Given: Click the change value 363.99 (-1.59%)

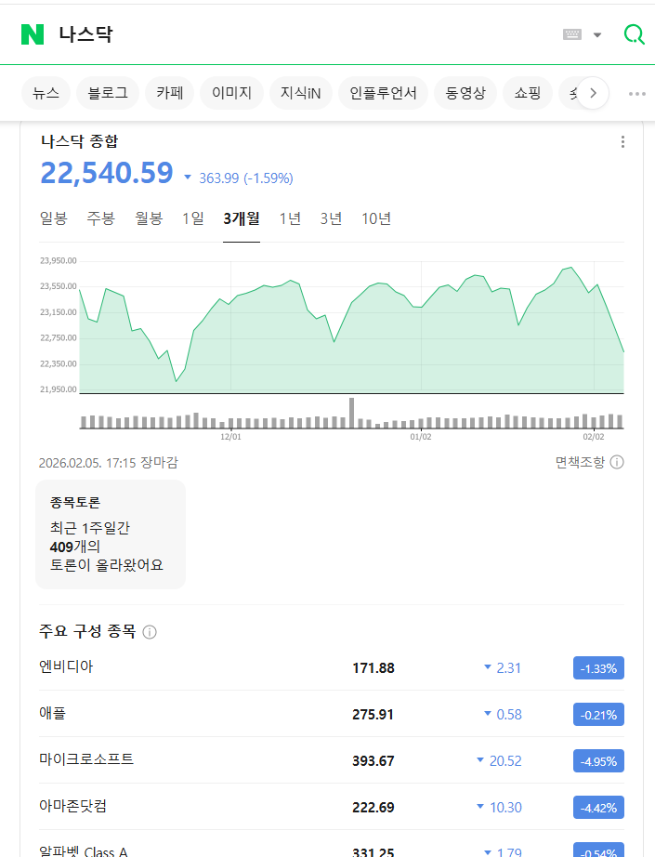Looking at the screenshot, I should (x=246, y=178).
